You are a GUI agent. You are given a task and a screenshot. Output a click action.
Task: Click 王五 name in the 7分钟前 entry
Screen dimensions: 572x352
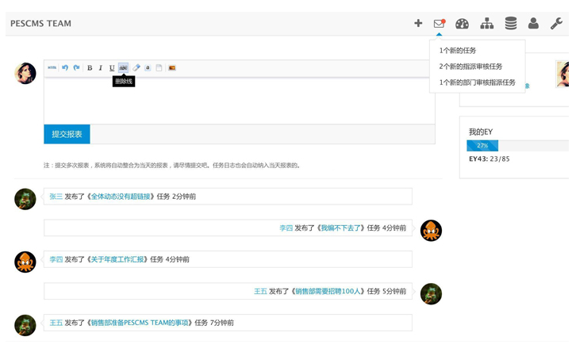click(x=56, y=323)
